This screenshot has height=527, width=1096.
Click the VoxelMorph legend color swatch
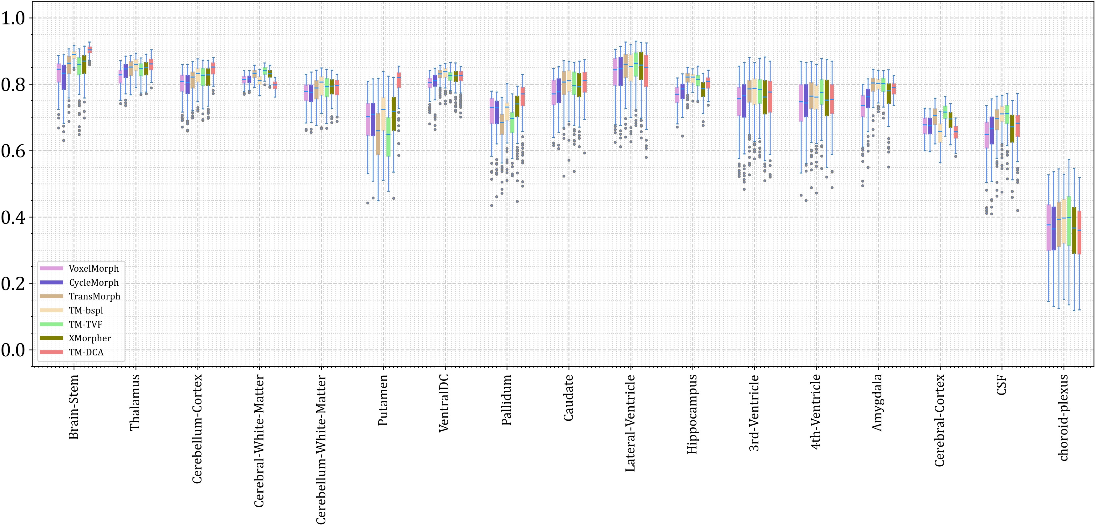52,269
